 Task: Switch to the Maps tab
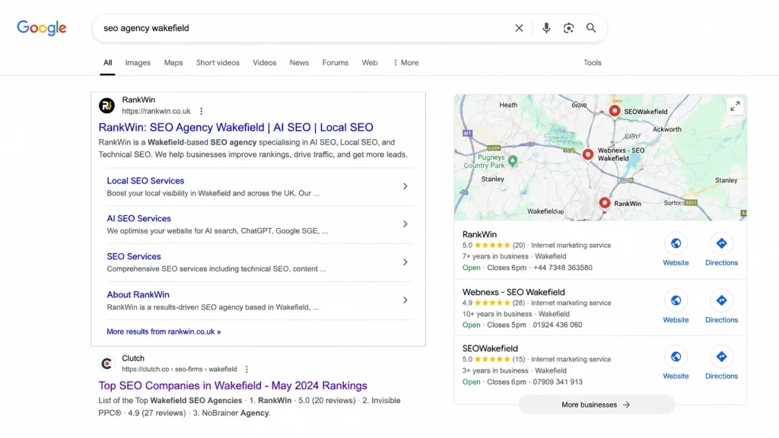173,62
